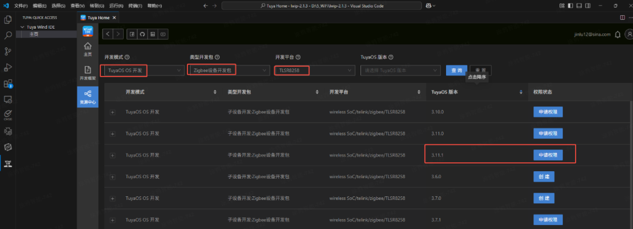Navigate forward with title bar right arrow

[215, 6]
